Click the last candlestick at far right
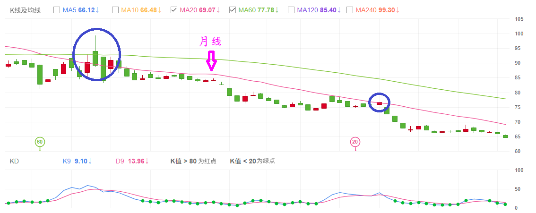The image size is (536, 213). 505,136
